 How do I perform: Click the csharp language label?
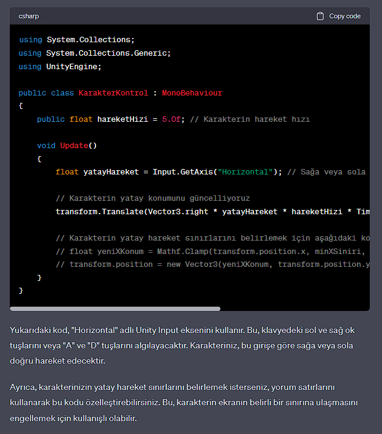(29, 17)
